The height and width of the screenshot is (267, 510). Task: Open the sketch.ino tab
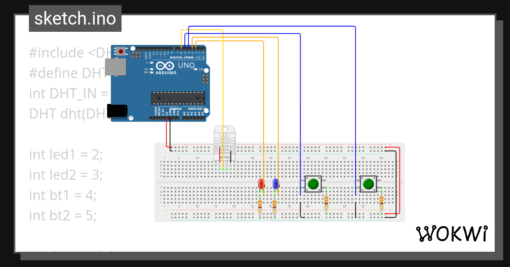click(x=75, y=18)
